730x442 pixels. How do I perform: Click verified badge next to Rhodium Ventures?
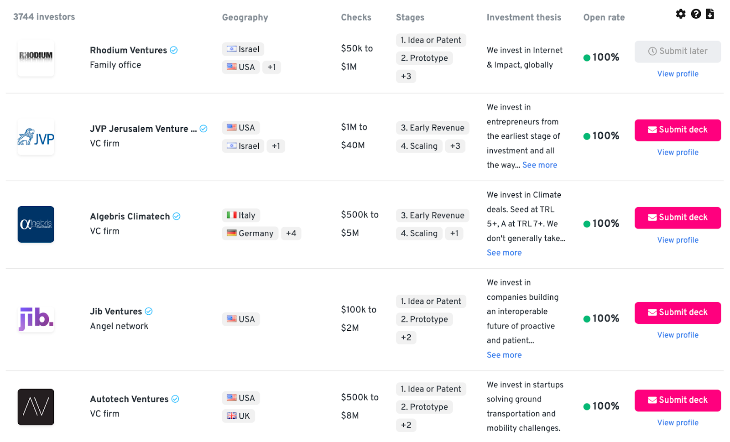point(174,50)
